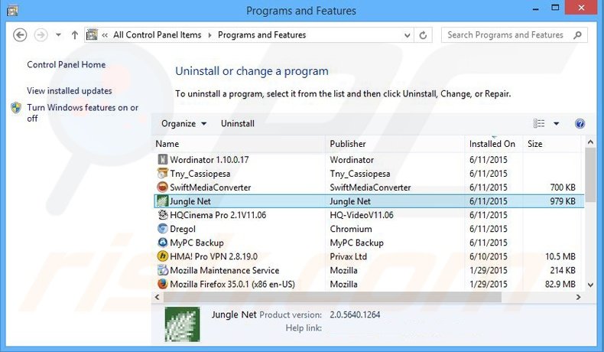604x352 pixels.
Task: Open the recent locations dropdown arrow
Action: [x=58, y=35]
